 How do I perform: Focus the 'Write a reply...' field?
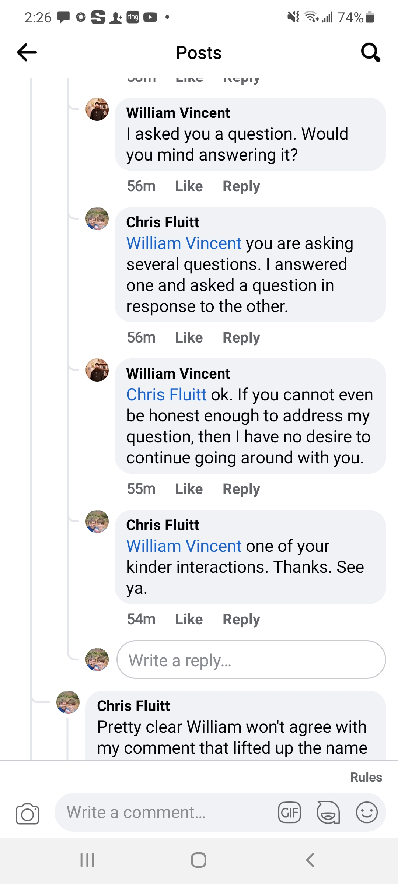pyautogui.click(x=251, y=660)
